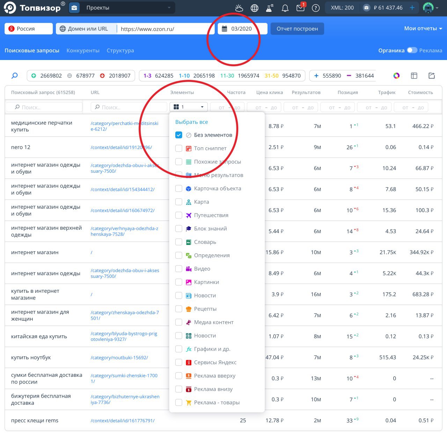
Task: Open the 'Конкуренты' tab
Action: [x=83, y=51]
